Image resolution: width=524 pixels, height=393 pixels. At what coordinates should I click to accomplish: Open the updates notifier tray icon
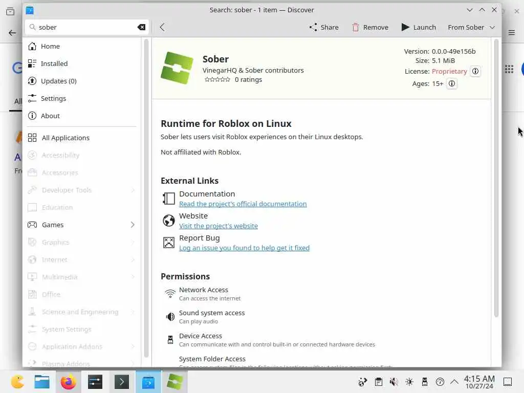[x=363, y=382]
